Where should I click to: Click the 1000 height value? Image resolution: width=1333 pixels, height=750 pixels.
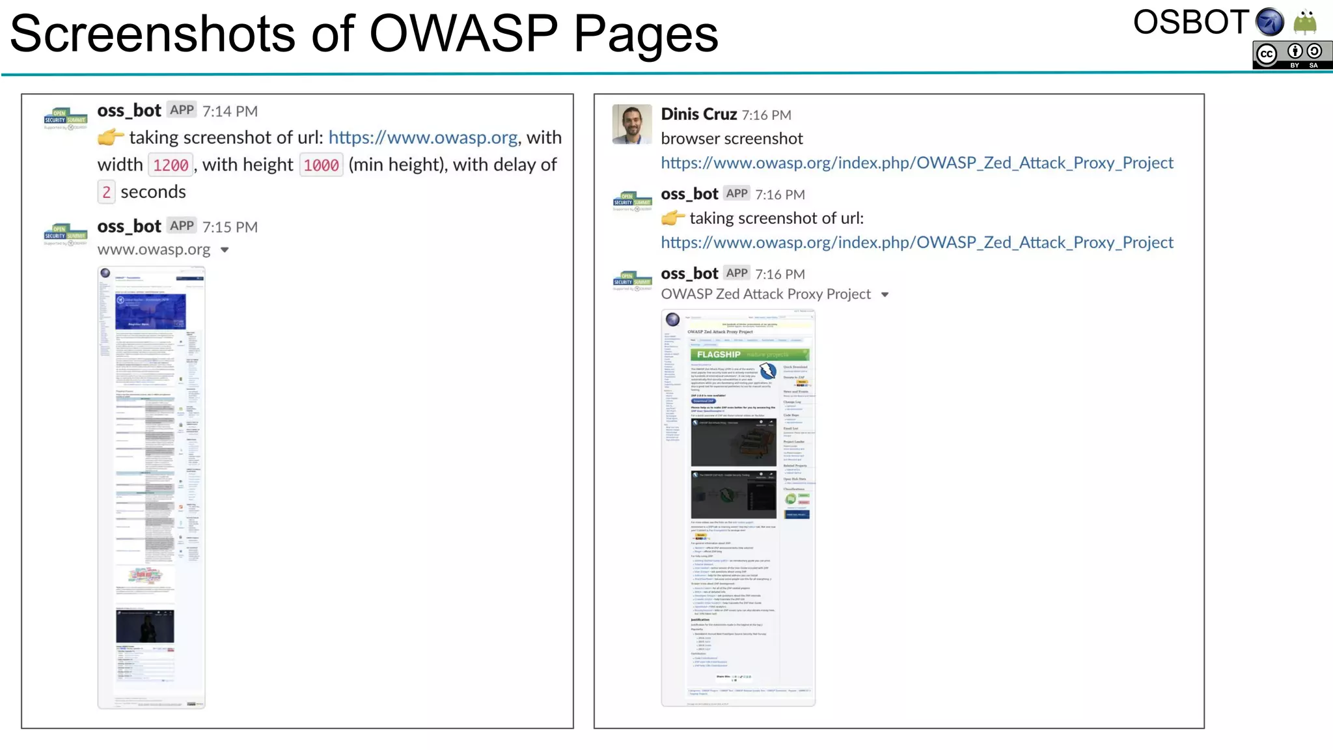tap(321, 165)
